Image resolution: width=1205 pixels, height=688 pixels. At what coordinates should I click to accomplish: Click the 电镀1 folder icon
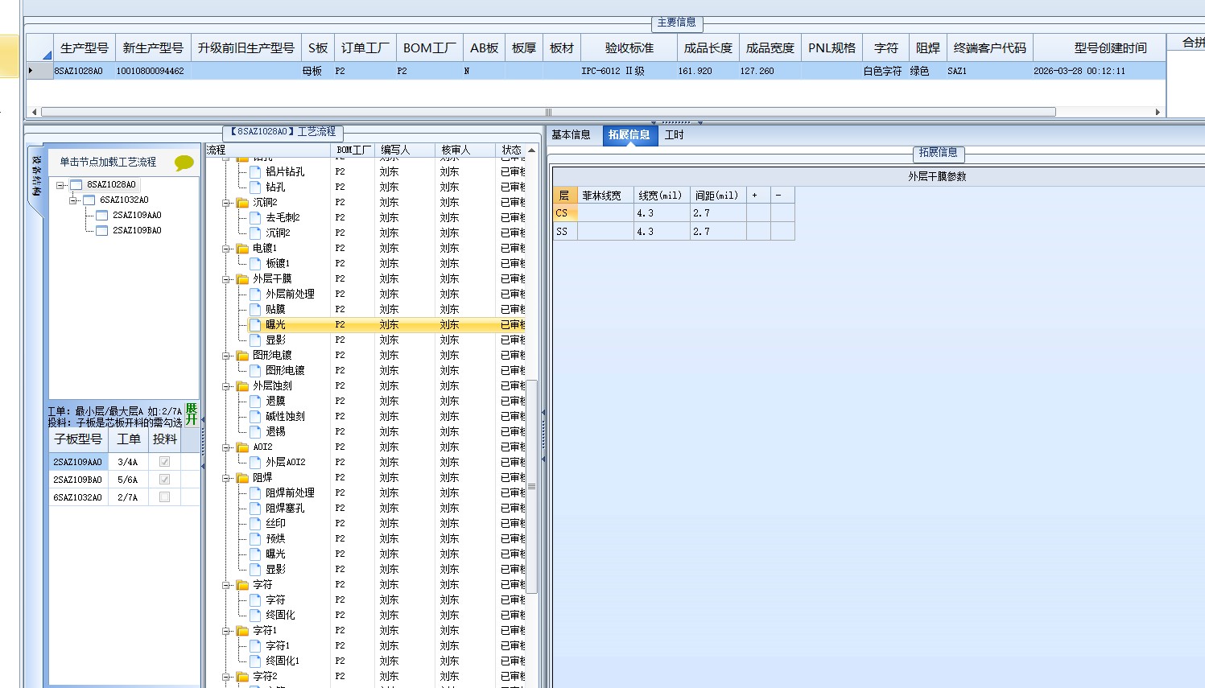pos(242,249)
